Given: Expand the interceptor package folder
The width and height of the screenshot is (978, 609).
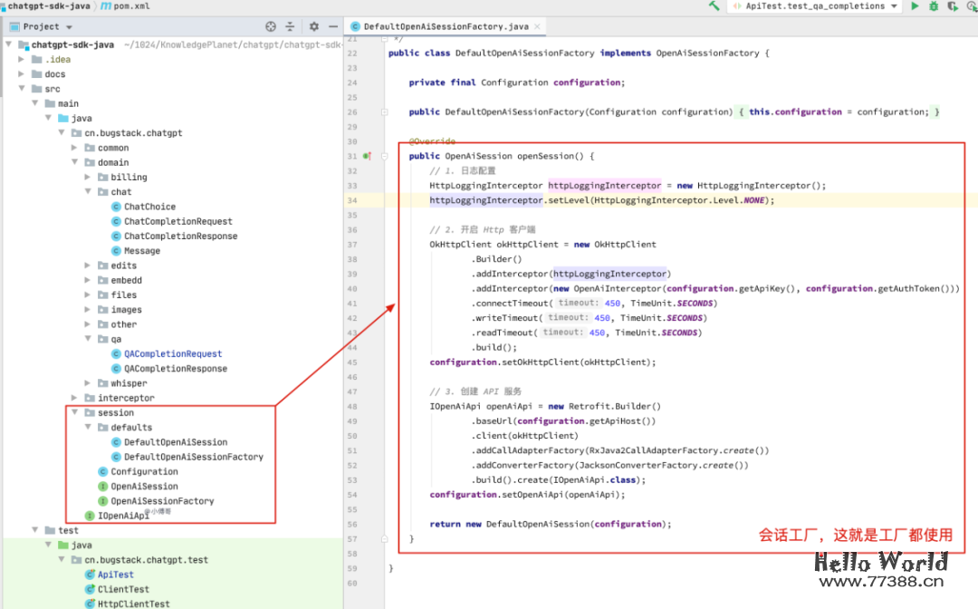Looking at the screenshot, I should tap(75, 398).
